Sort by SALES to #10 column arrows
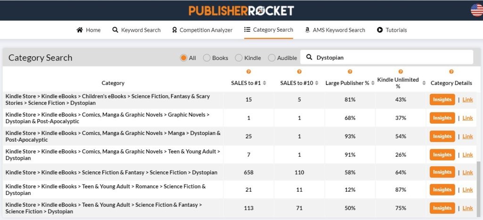483x220 pixels. [x=316, y=83]
